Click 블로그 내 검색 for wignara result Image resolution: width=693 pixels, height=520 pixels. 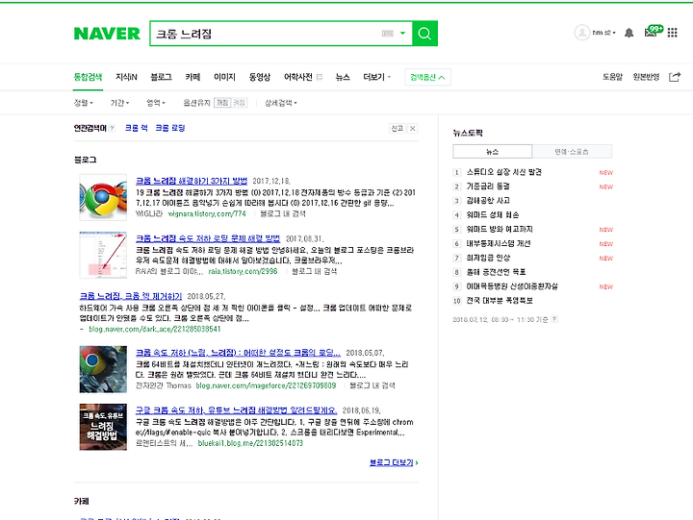tap(283, 213)
